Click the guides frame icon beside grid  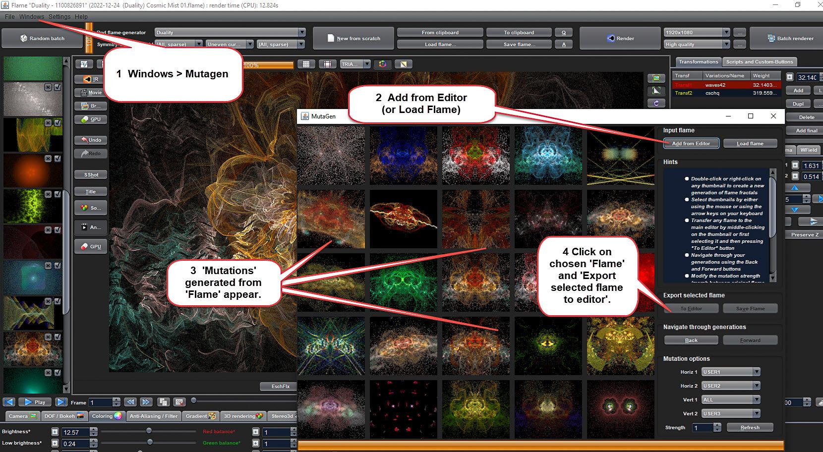pyautogui.click(x=328, y=64)
